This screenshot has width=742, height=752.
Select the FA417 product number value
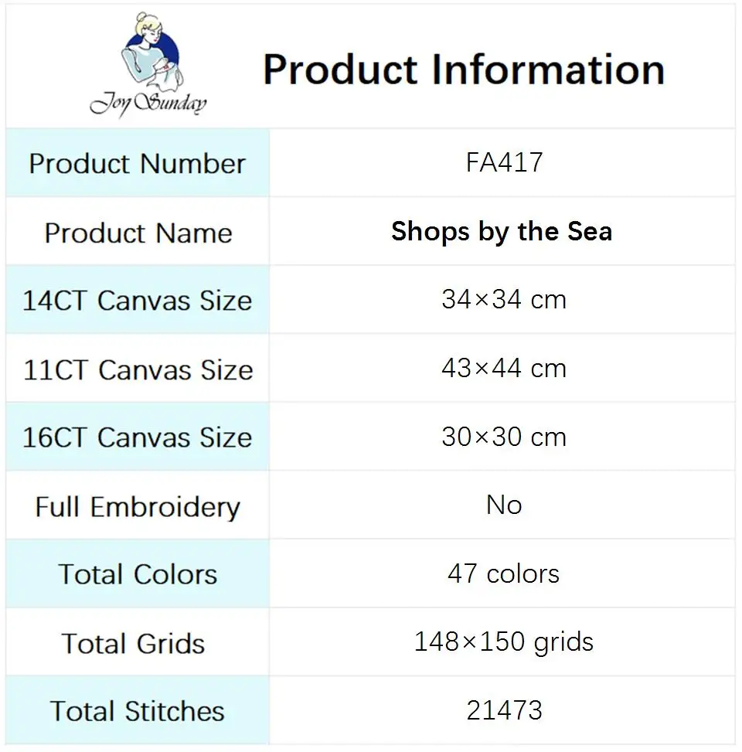pos(504,162)
